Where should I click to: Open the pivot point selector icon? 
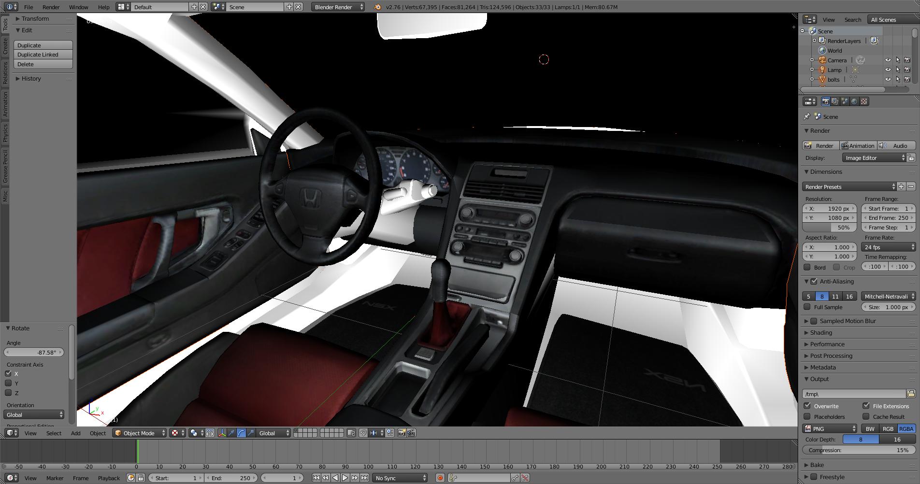[x=196, y=433]
